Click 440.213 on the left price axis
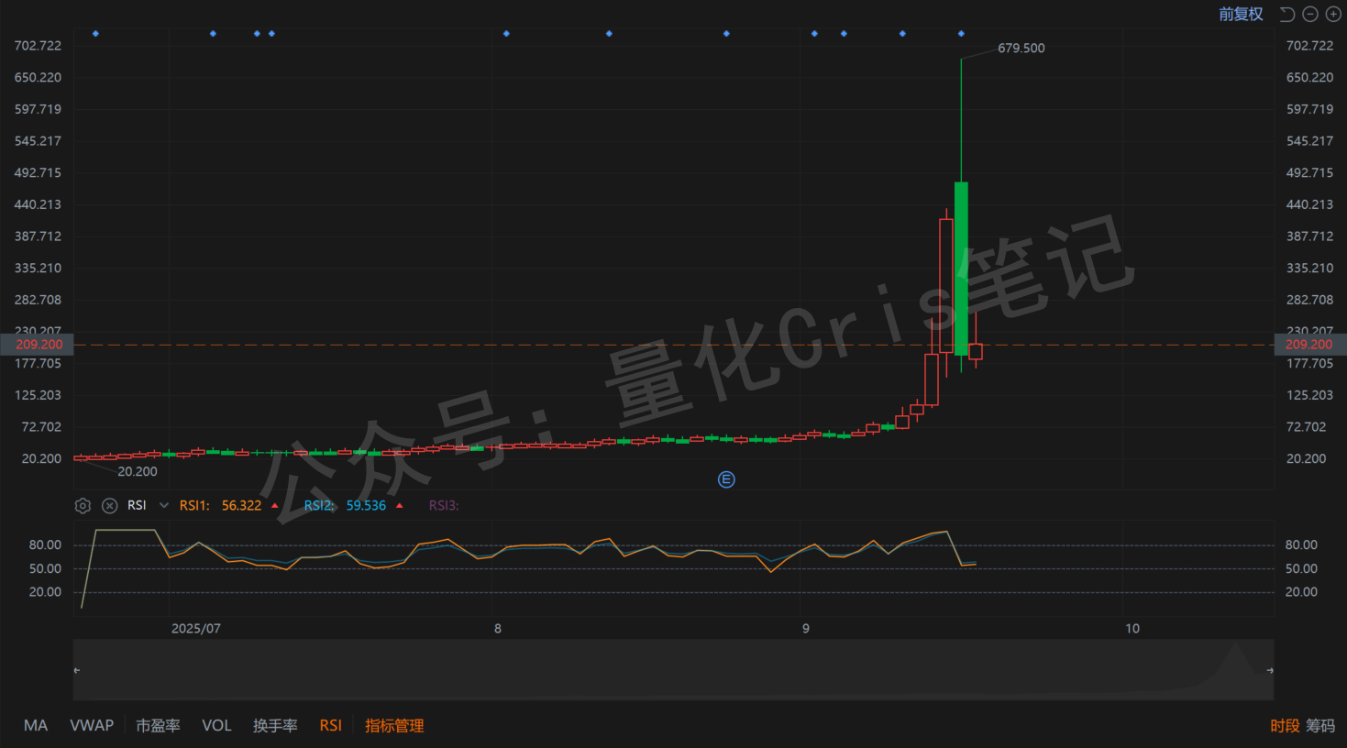This screenshot has width=1347, height=748. click(x=38, y=204)
